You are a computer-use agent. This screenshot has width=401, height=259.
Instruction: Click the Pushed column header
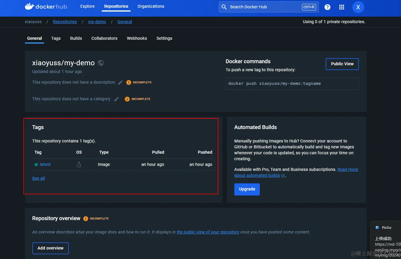pos(205,152)
